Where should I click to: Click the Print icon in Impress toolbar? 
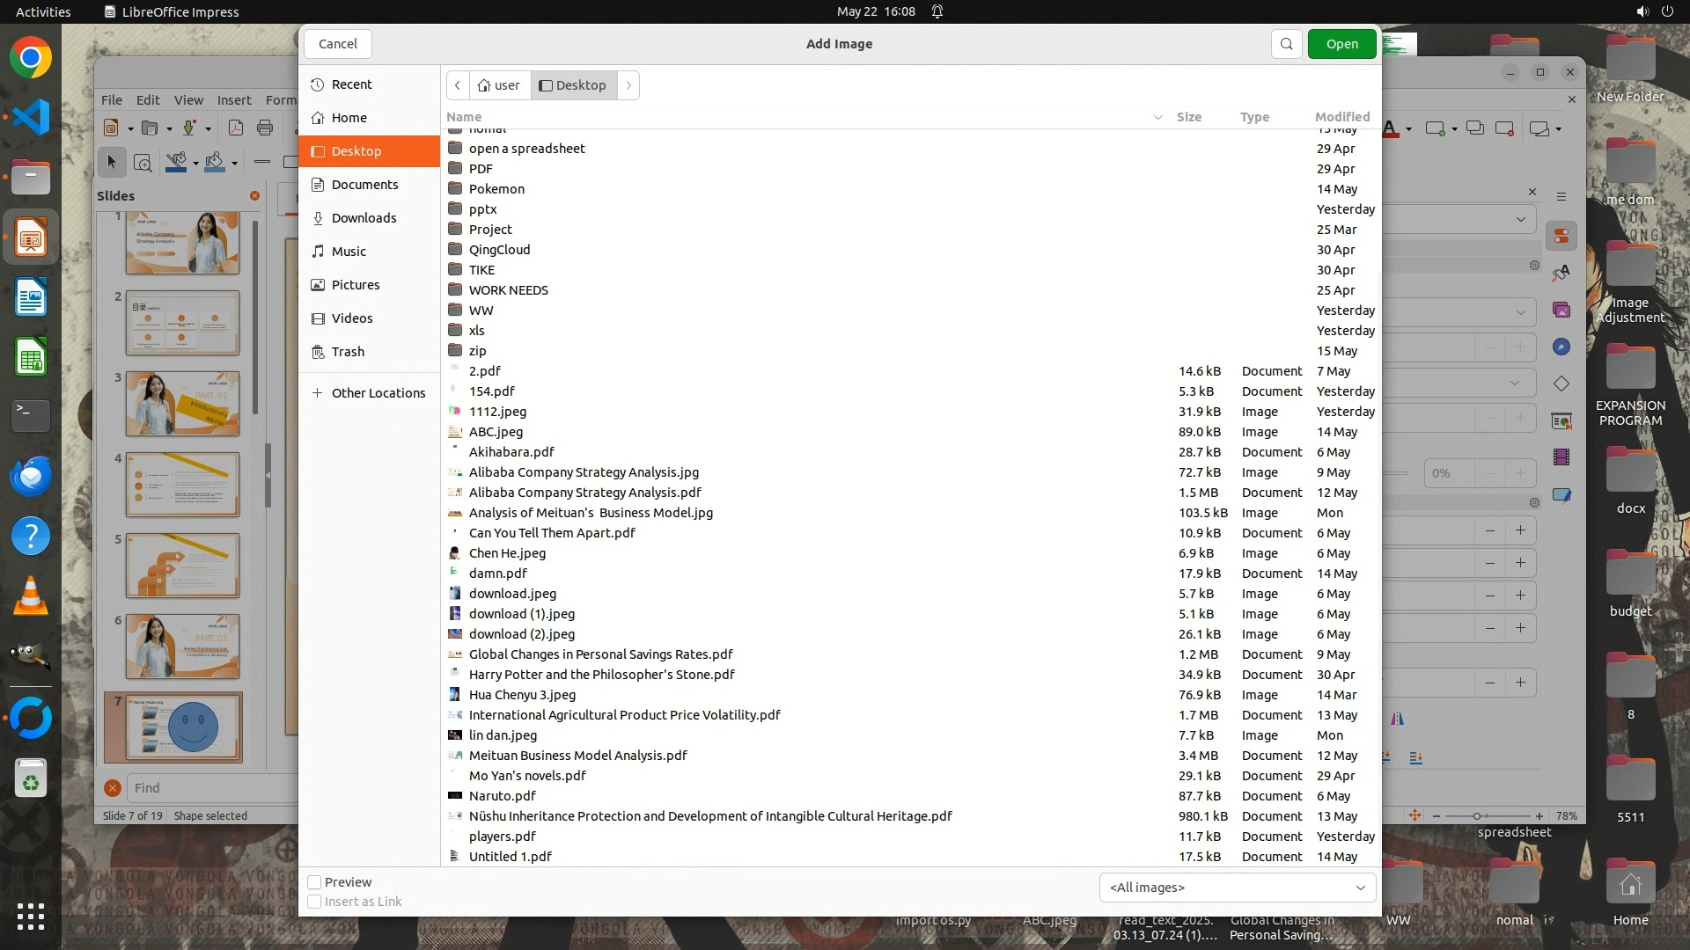[x=265, y=128]
